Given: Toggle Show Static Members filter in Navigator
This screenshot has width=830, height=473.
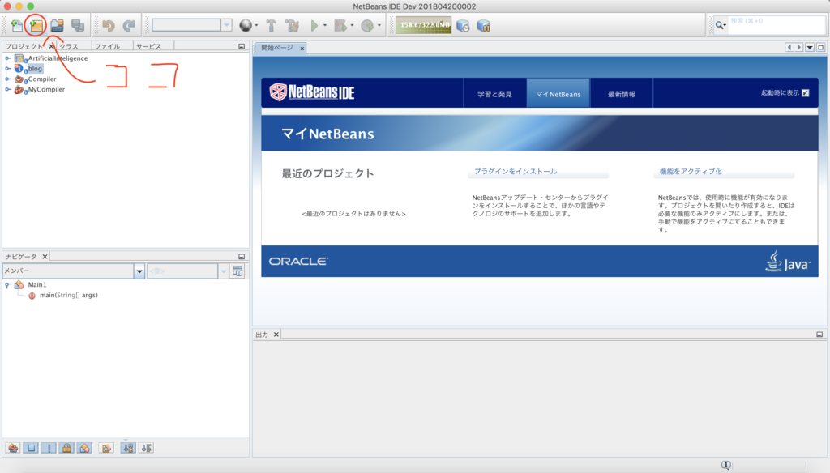Looking at the screenshot, I should [49, 448].
